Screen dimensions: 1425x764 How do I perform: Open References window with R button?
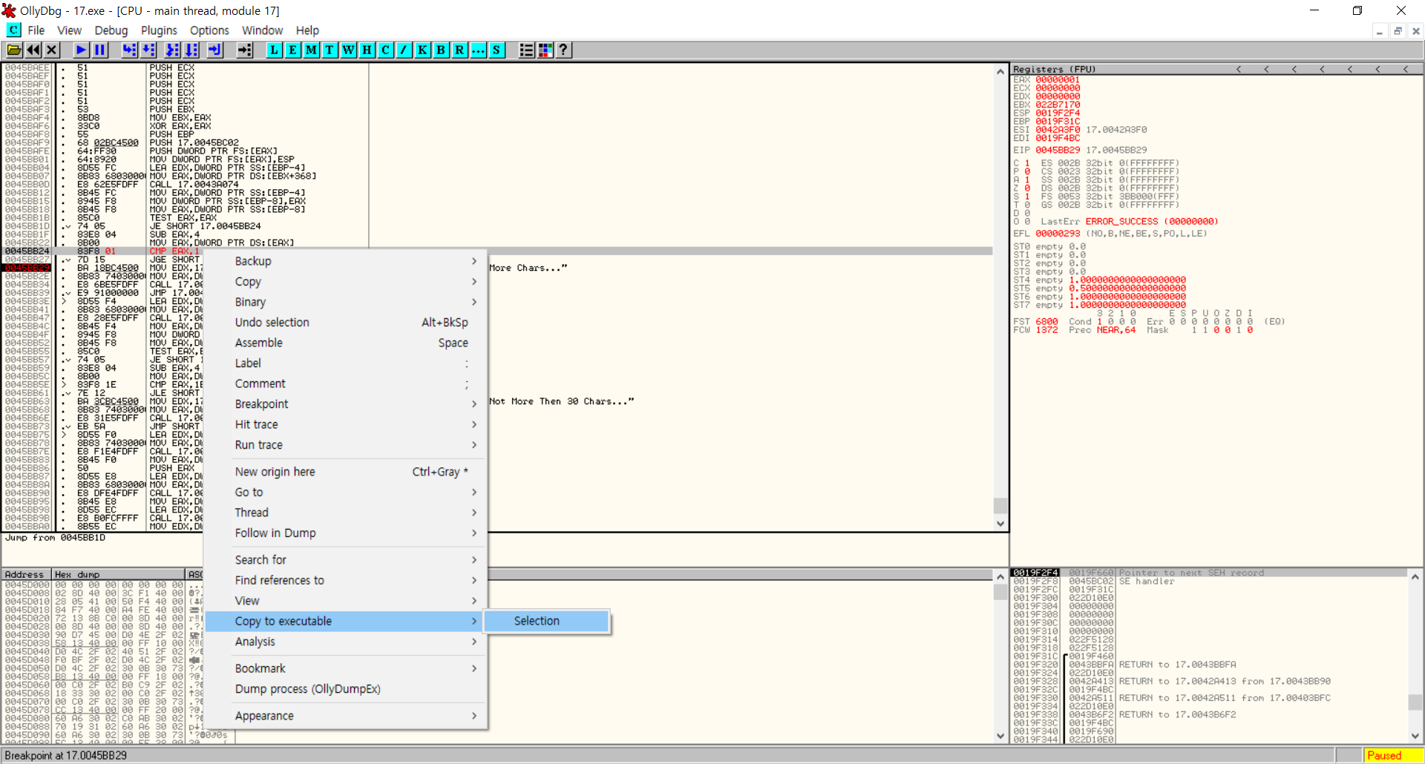(460, 50)
